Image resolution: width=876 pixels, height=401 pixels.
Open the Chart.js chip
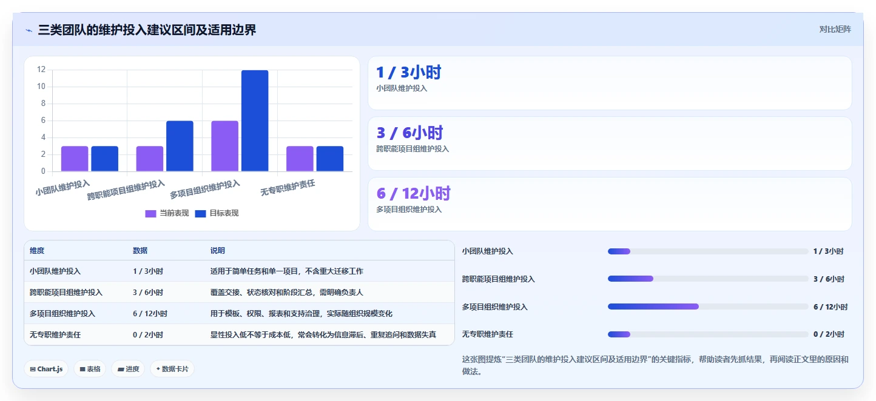click(46, 369)
